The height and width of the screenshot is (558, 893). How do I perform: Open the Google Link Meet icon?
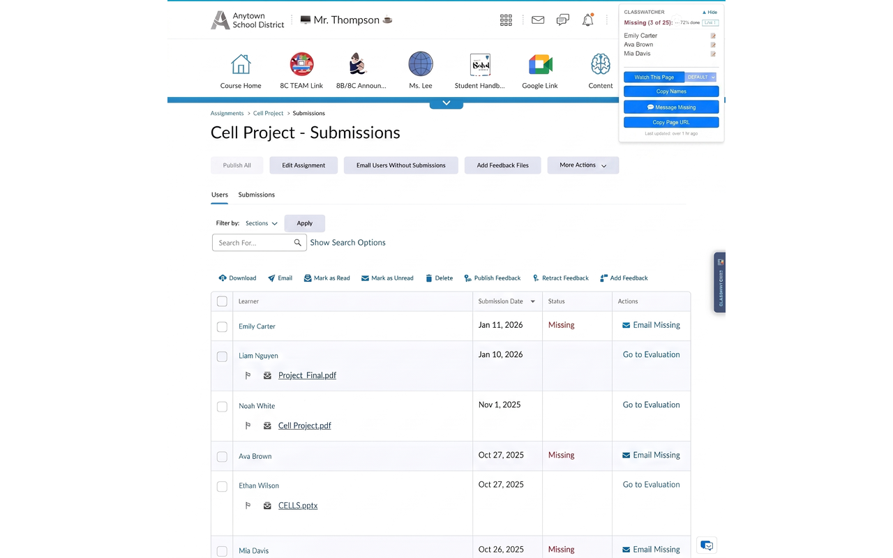click(540, 65)
